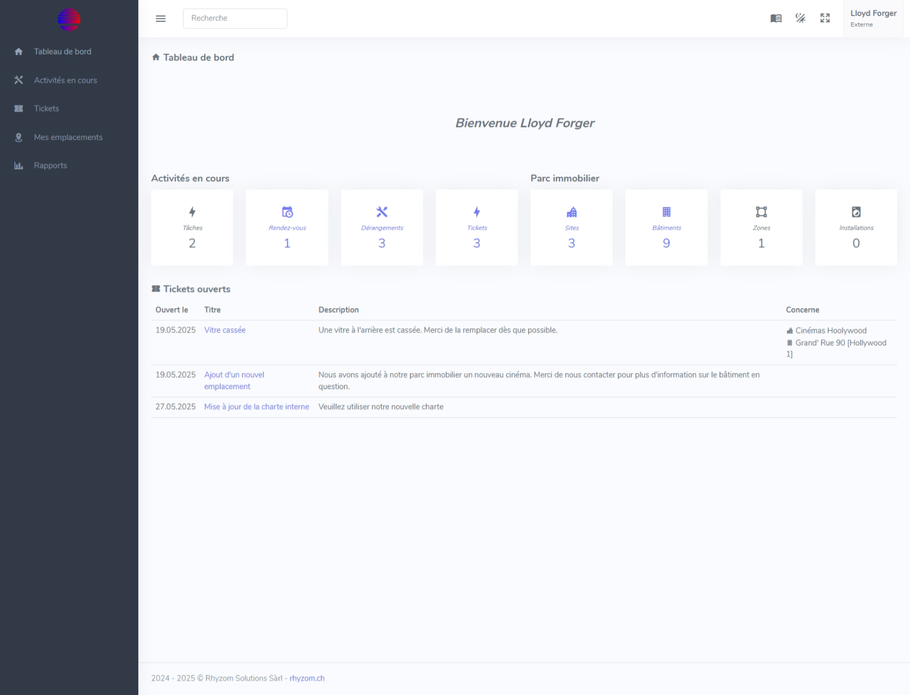Click the Sites building icon
The height and width of the screenshot is (695, 910).
pyautogui.click(x=571, y=212)
